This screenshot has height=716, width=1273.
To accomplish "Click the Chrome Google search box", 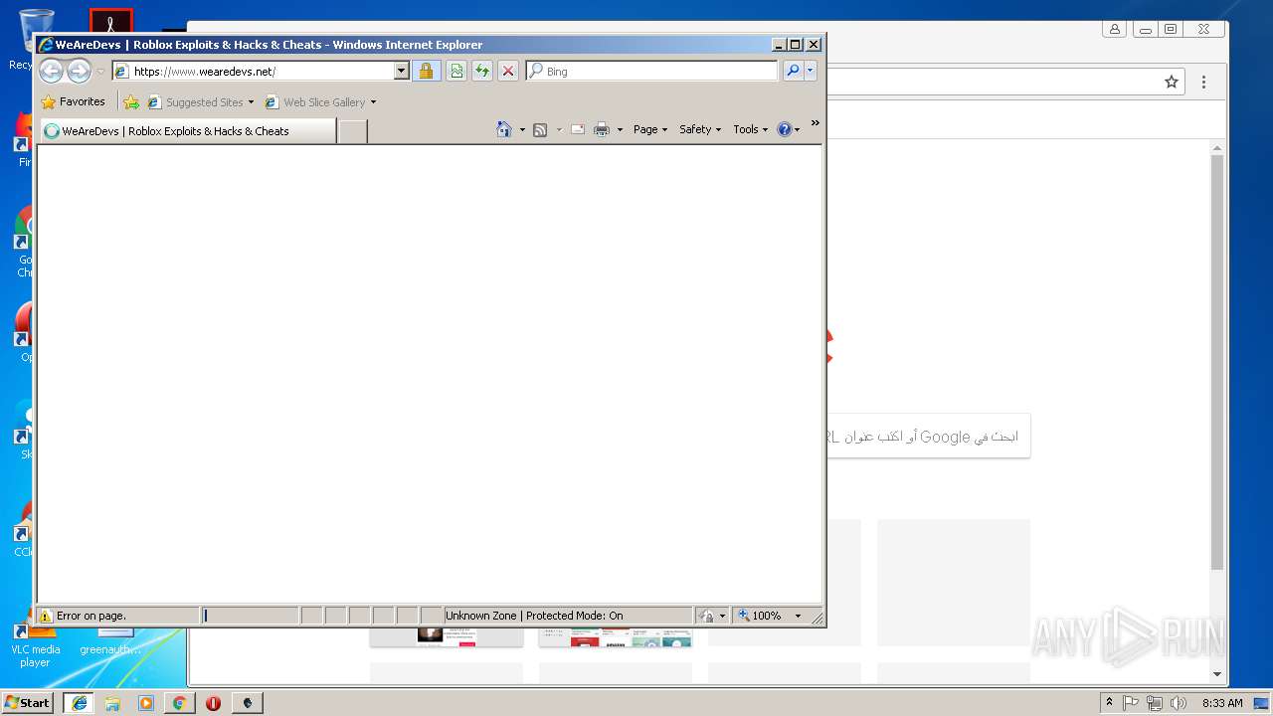I will (x=928, y=437).
